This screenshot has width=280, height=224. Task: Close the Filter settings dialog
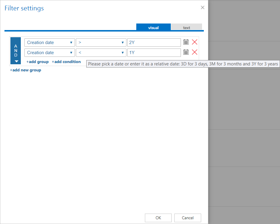pos(203,8)
